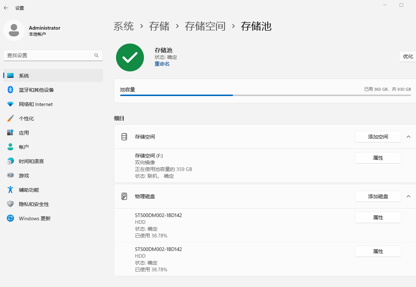Click the Time and language globe icon
This screenshot has height=287, width=416.
point(10,161)
